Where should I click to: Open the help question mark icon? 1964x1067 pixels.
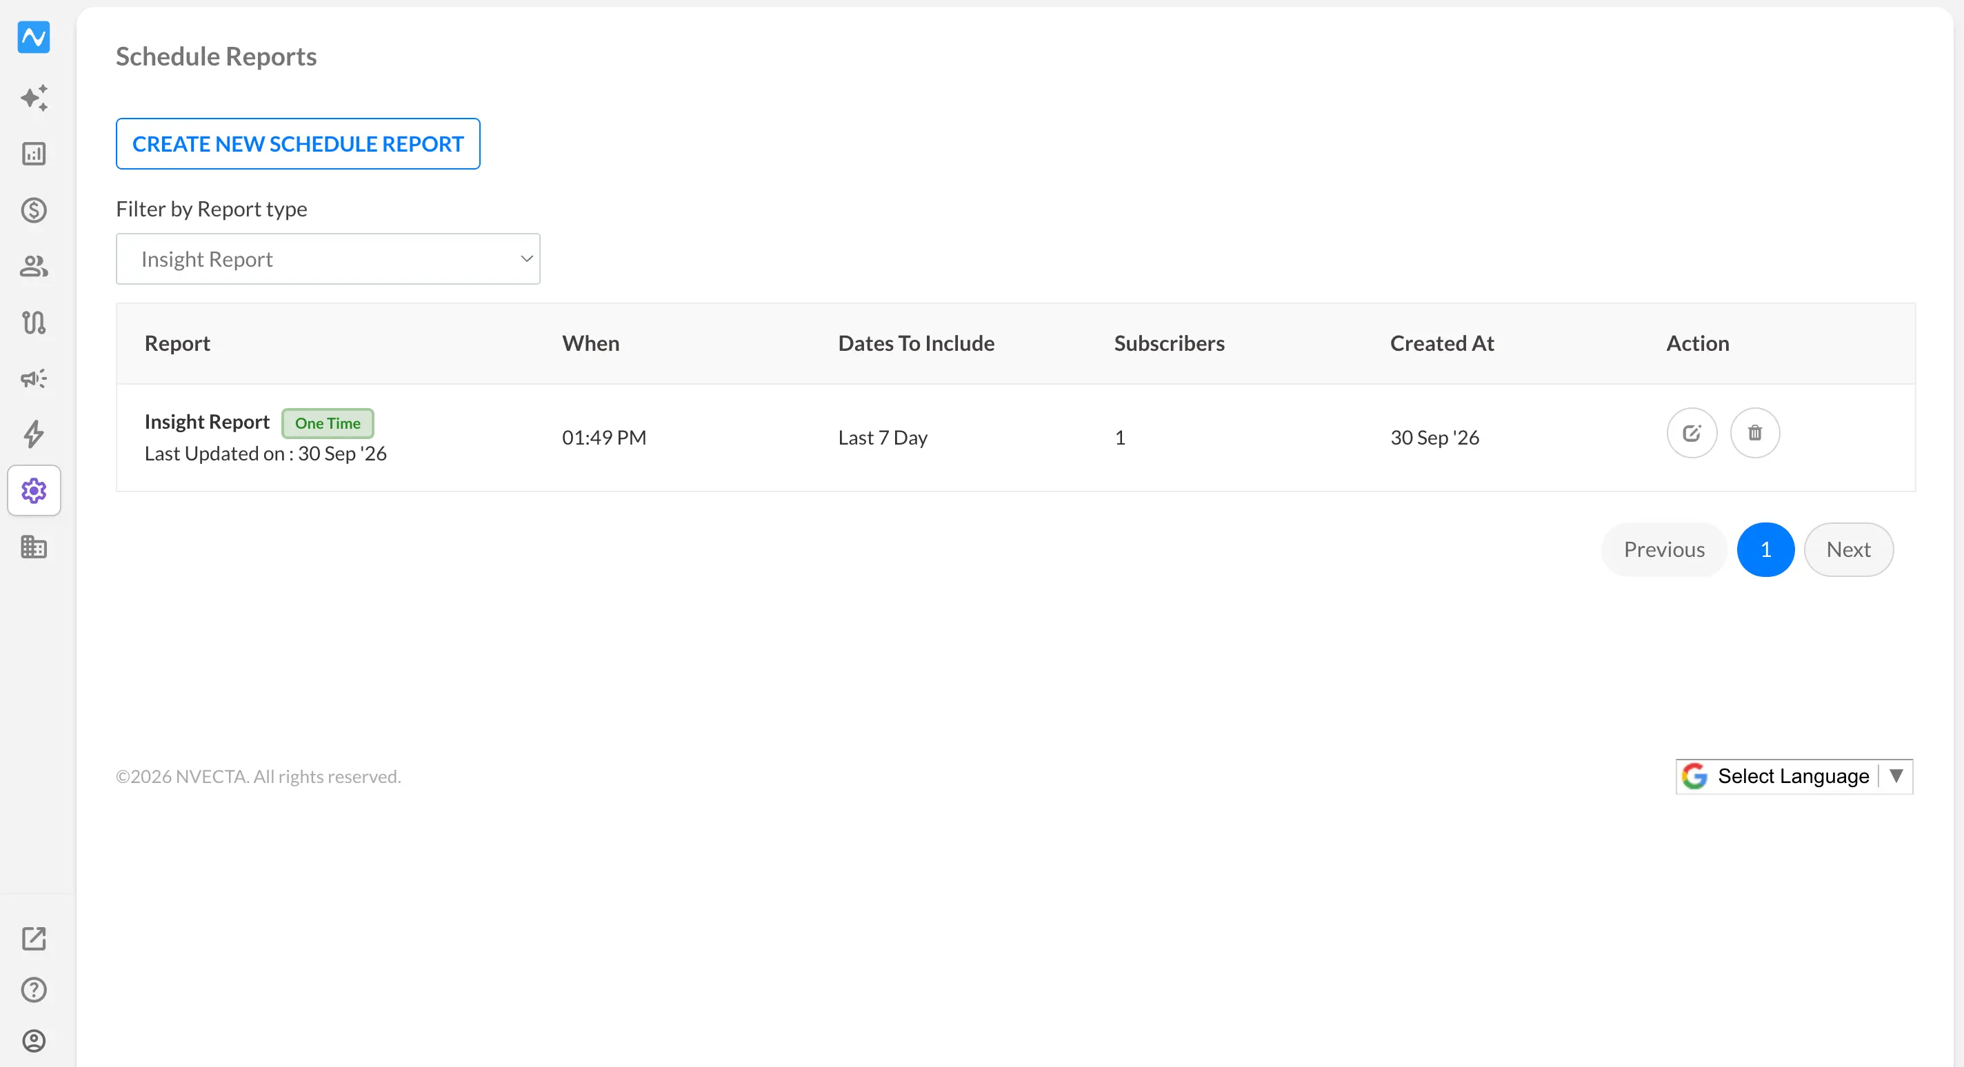point(34,990)
